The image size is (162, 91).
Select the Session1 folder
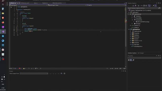click(136, 39)
